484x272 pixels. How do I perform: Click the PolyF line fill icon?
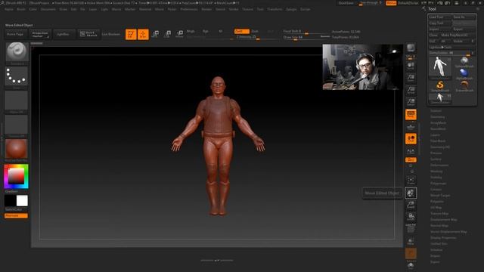pos(411,229)
